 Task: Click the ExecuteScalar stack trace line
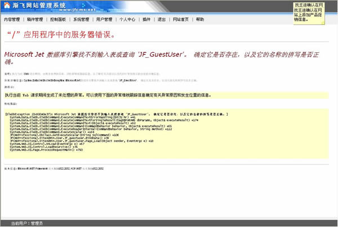click(52, 132)
